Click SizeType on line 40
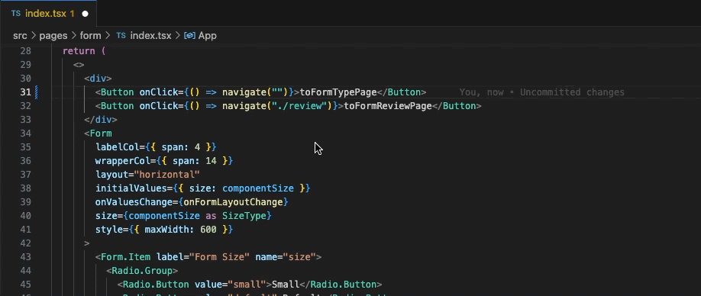The image size is (701, 296). tap(244, 216)
